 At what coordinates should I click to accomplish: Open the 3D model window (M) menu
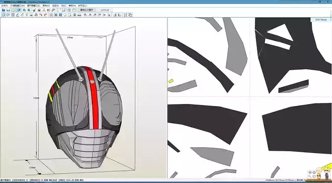coord(18,5)
